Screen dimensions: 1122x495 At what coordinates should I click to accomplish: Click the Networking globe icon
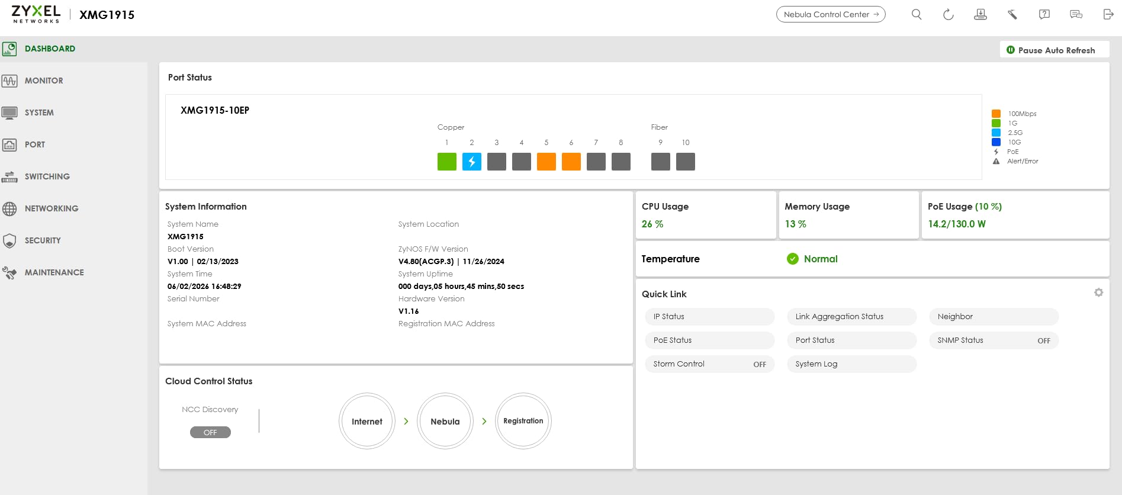(x=9, y=208)
